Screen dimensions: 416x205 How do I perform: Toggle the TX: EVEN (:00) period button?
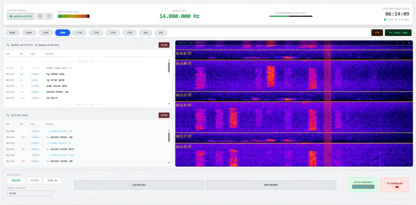[x=398, y=33]
